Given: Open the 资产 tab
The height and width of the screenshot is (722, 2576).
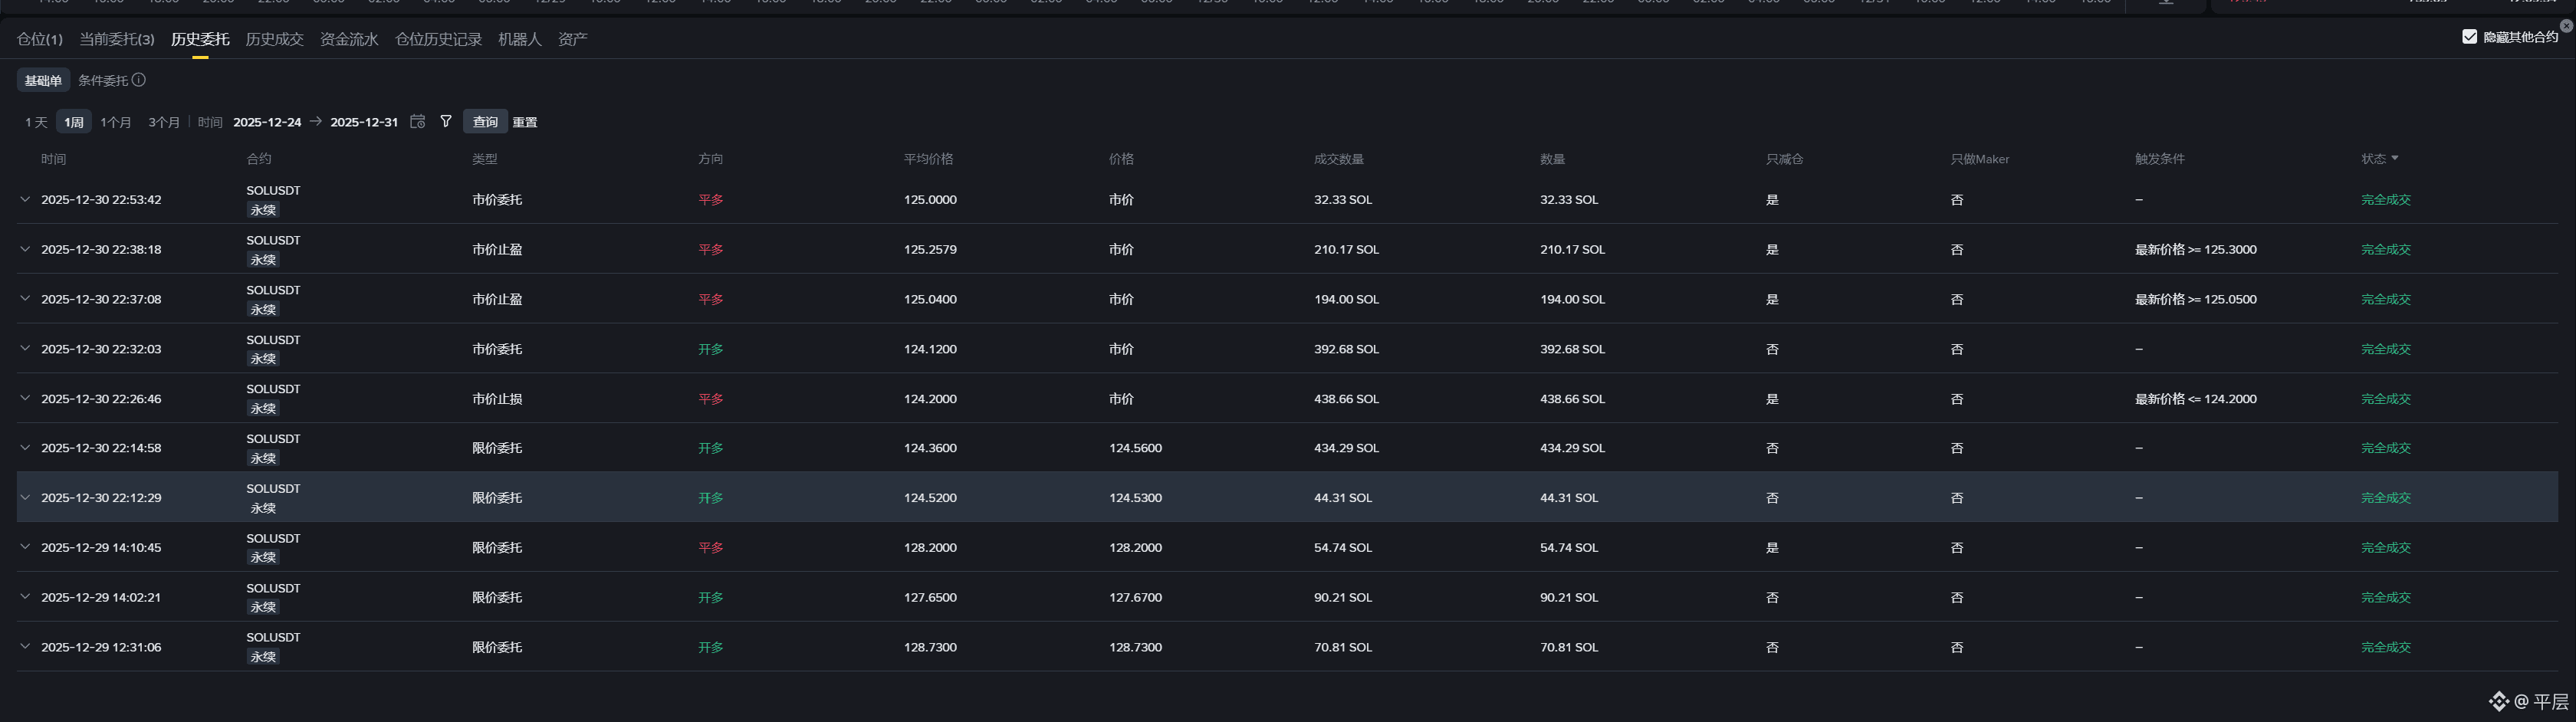Looking at the screenshot, I should tap(573, 39).
